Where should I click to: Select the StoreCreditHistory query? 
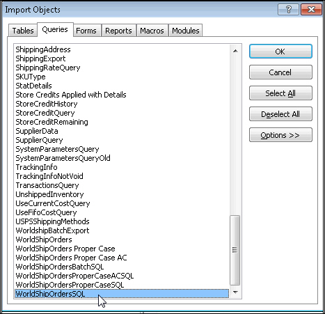click(47, 104)
